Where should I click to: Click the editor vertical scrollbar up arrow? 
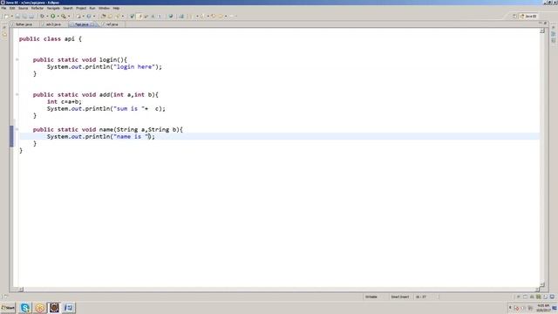(542, 31)
